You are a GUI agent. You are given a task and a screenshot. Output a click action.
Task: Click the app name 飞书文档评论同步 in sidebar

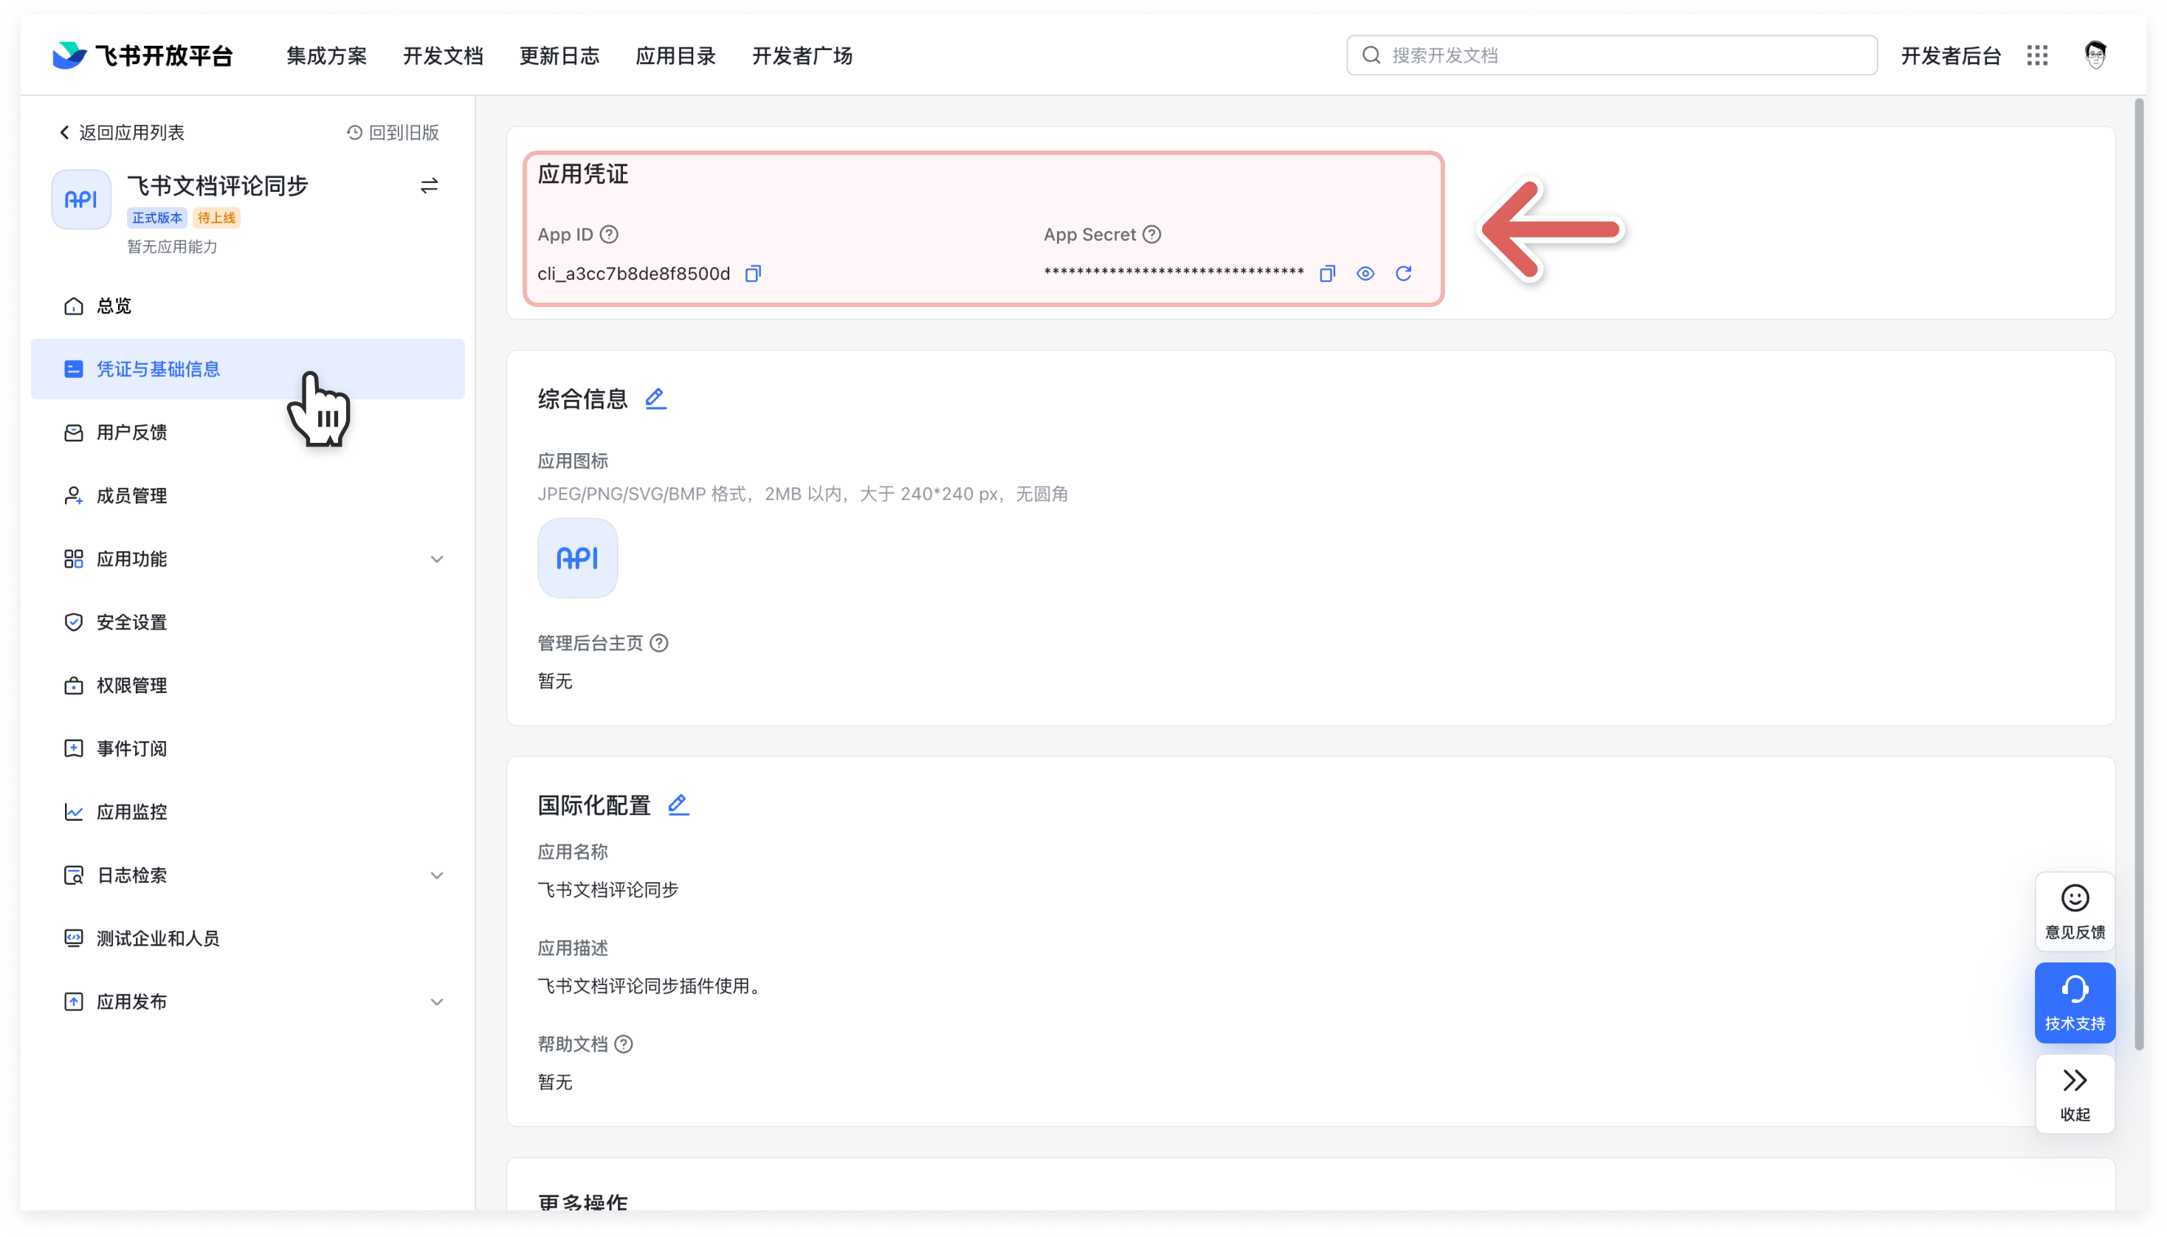coord(218,186)
